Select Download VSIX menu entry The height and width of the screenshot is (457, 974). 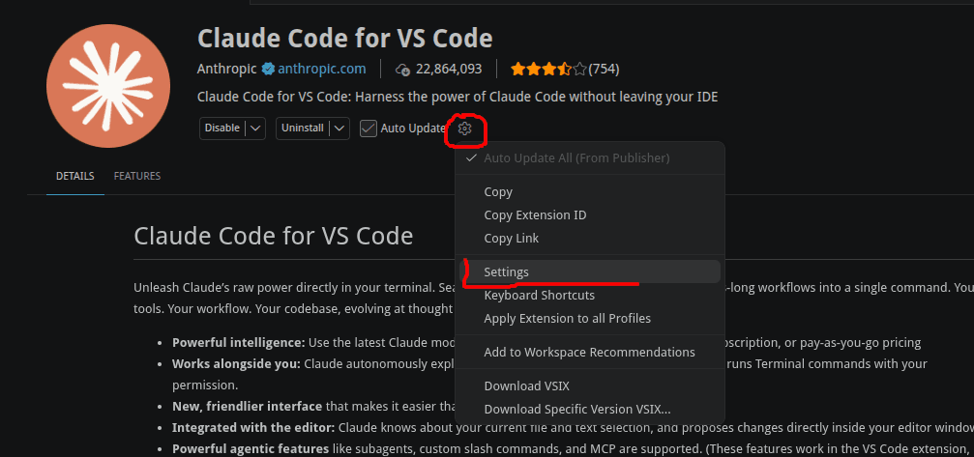coord(590,386)
